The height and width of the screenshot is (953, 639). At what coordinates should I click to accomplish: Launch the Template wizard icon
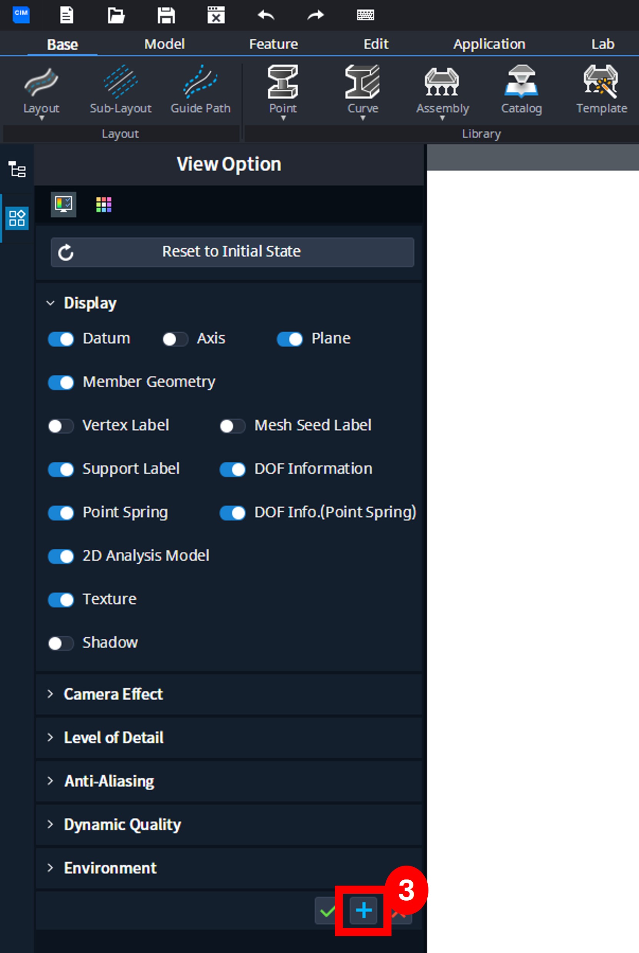(601, 82)
